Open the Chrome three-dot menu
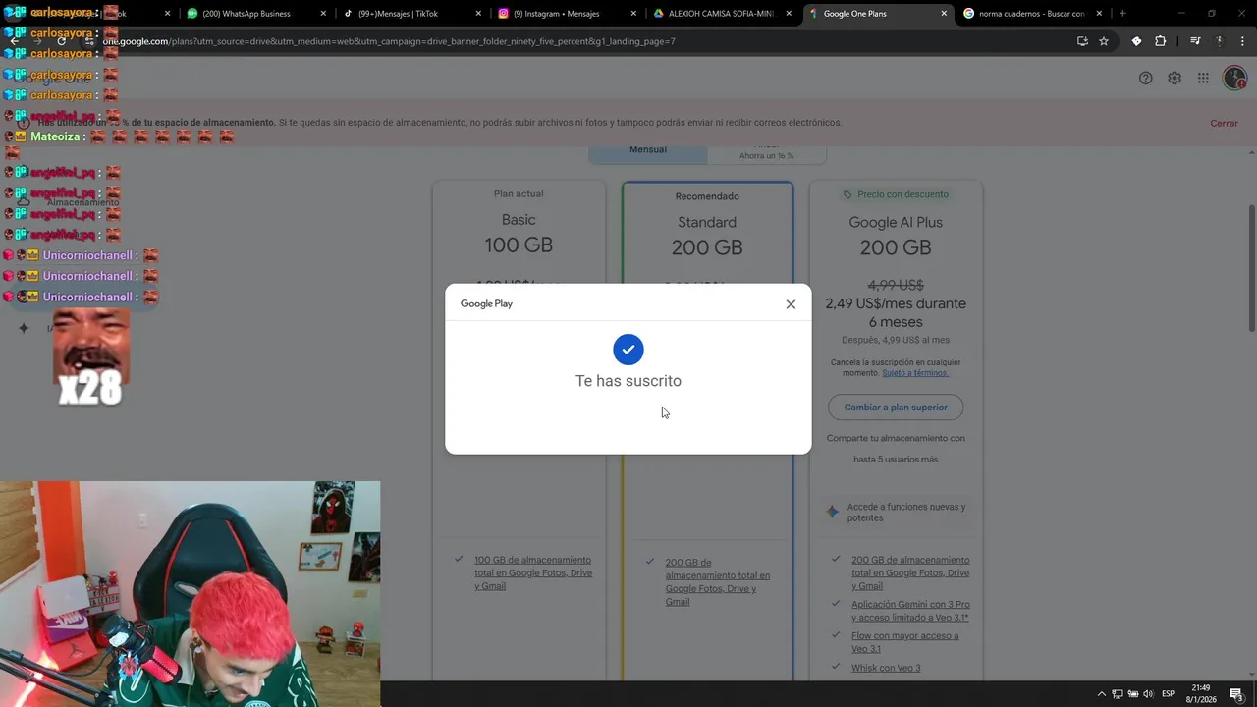The height and width of the screenshot is (707, 1257). point(1242,41)
